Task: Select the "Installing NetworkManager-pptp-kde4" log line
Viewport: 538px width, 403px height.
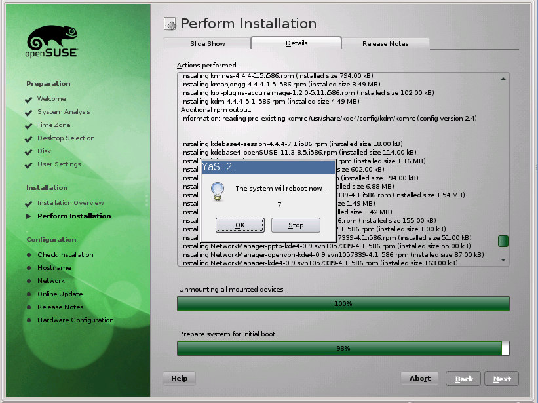Action: pyautogui.click(x=326, y=246)
